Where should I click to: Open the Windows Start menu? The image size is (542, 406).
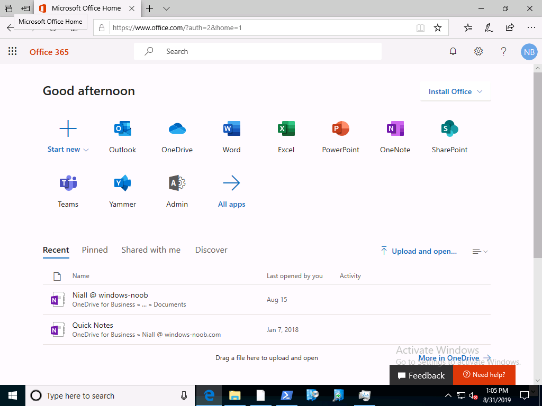tap(13, 395)
